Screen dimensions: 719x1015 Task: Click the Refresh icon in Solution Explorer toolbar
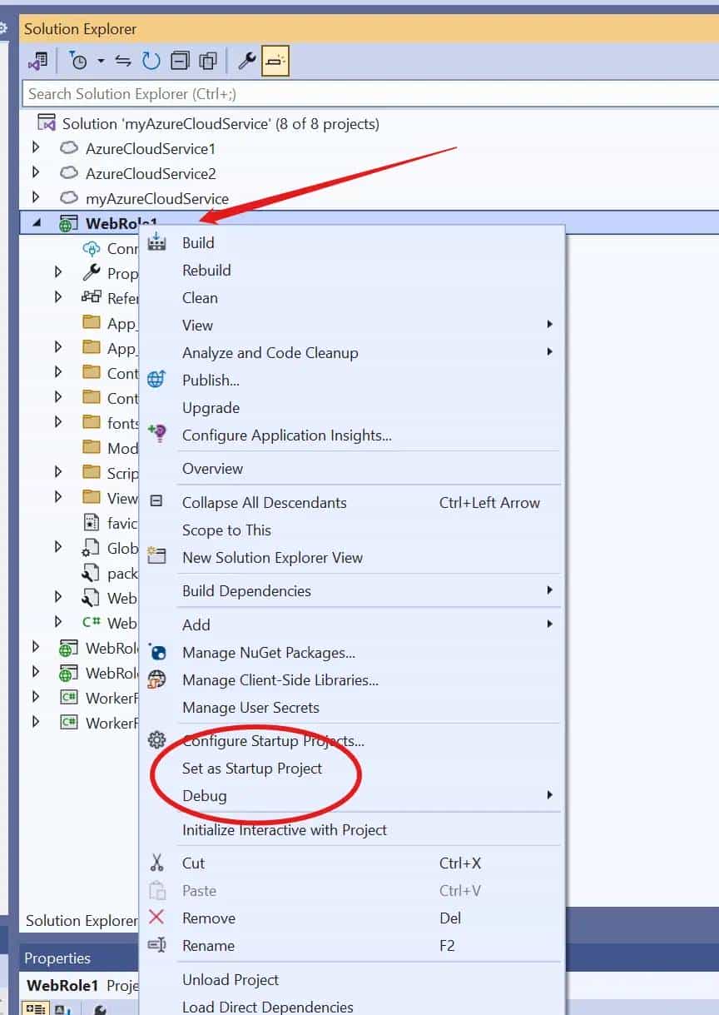150,60
